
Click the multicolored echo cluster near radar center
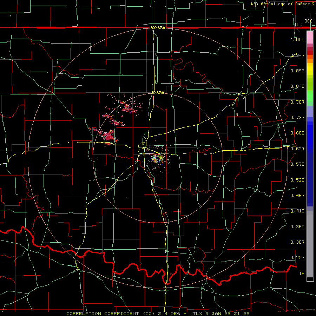pos(158,158)
